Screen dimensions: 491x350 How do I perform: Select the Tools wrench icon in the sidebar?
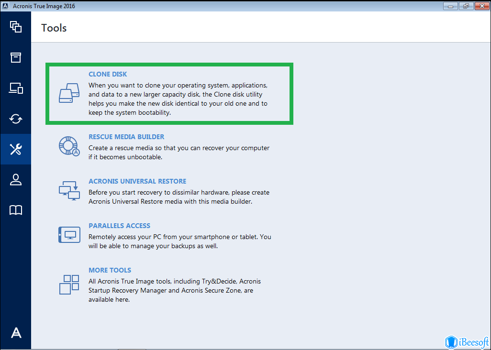click(16, 149)
